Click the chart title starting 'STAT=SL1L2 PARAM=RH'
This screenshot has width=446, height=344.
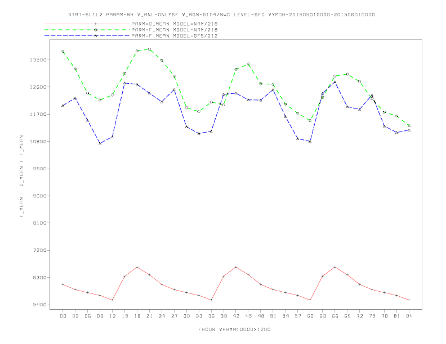tap(221, 15)
